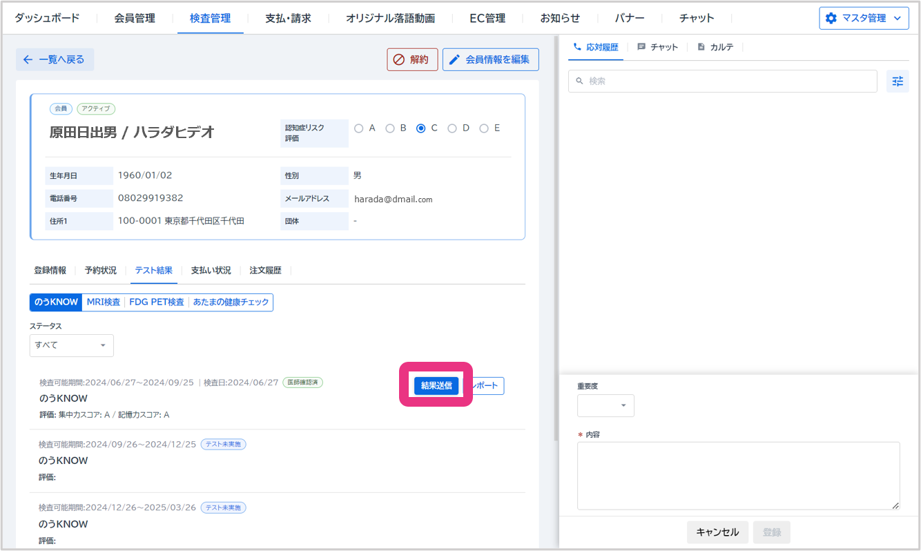
Task: Click the chat bubble icon of チャット tab
Action: 641,47
